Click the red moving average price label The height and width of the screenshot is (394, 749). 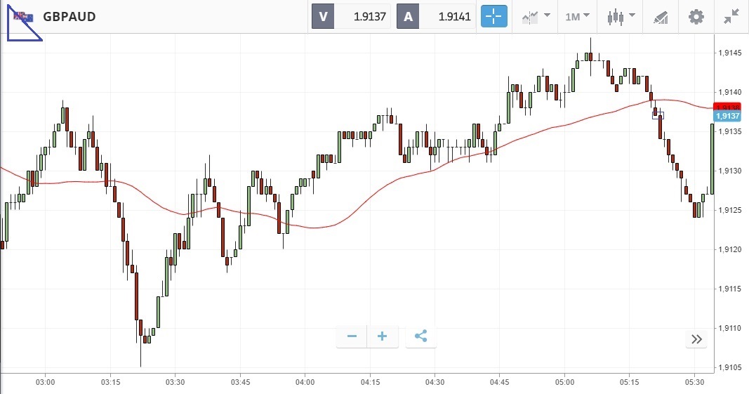[731, 106]
